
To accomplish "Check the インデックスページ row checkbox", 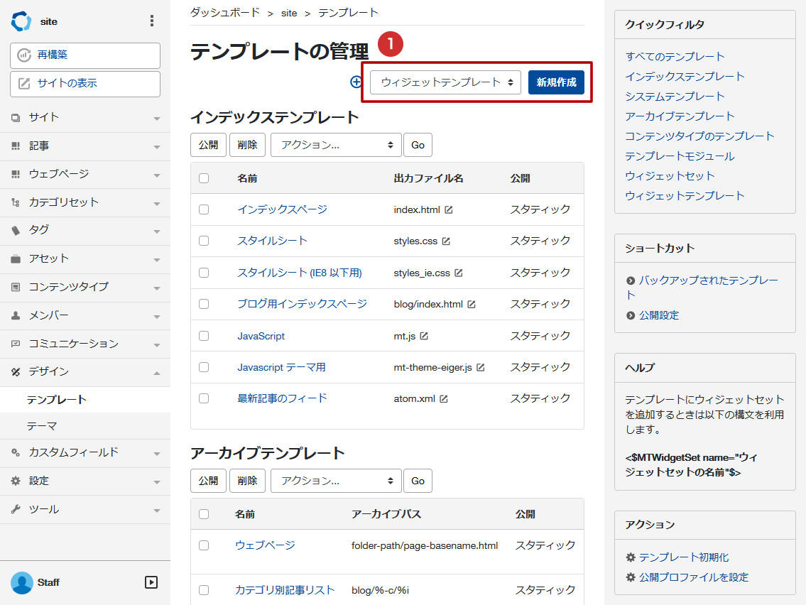I will pyautogui.click(x=204, y=209).
